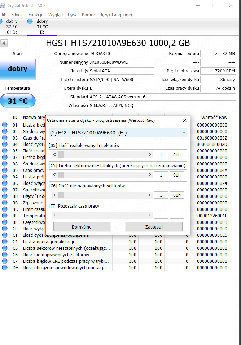Click Ilość nie naprawionych sektorów table row
This screenshot has width=241, height=345.
tap(115, 255)
